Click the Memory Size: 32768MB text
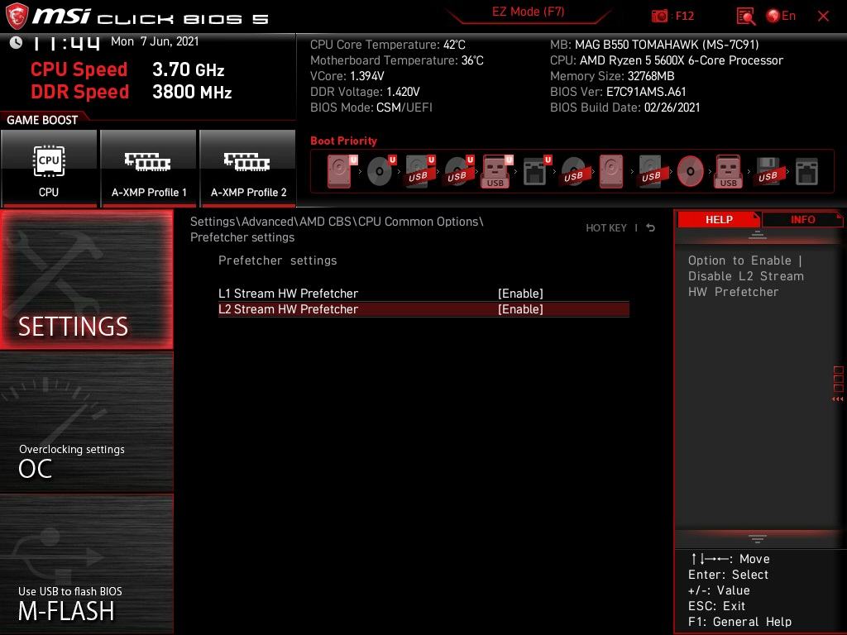 pyautogui.click(x=612, y=76)
